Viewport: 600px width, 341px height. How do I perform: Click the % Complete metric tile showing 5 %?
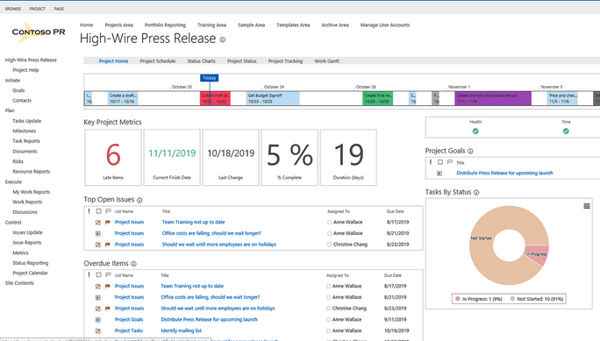(x=289, y=158)
